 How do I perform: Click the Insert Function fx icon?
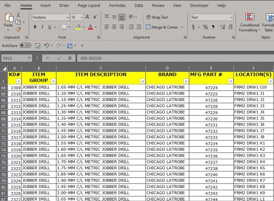(70, 58)
